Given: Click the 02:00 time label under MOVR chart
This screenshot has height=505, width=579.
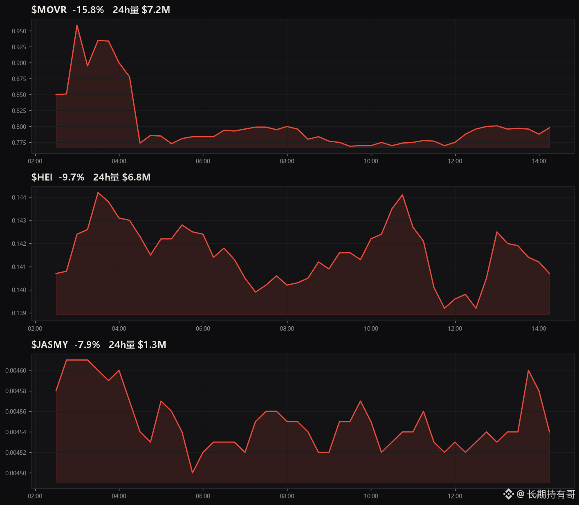Looking at the screenshot, I should [35, 161].
